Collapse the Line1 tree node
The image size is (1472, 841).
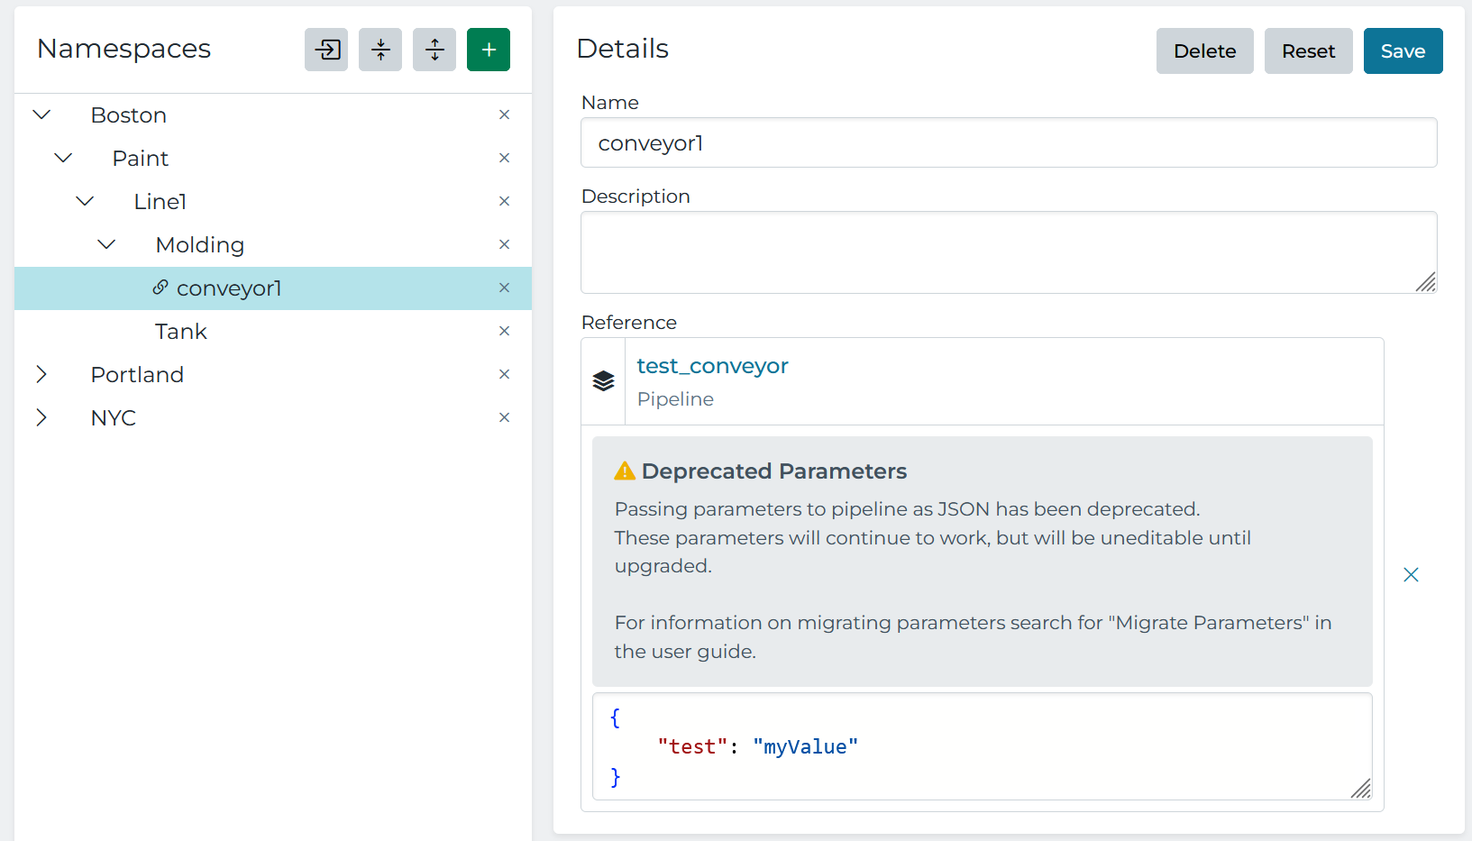coord(85,201)
